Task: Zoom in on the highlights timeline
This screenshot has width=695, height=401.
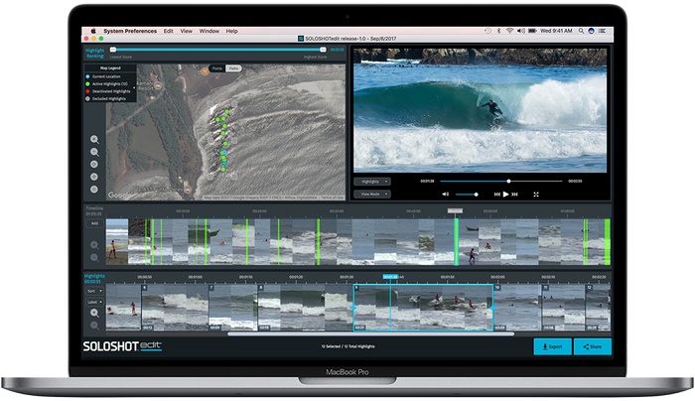Action: tap(94, 314)
